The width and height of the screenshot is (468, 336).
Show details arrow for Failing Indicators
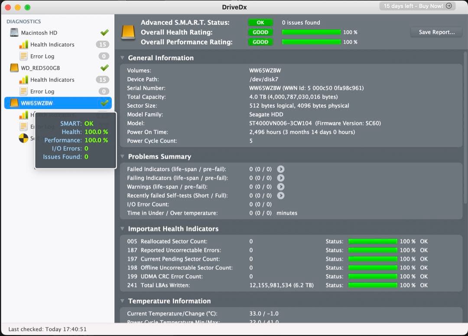pos(280,178)
